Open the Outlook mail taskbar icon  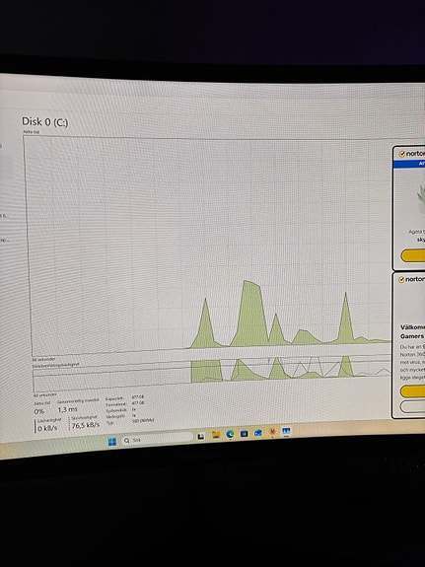pyautogui.click(x=258, y=433)
